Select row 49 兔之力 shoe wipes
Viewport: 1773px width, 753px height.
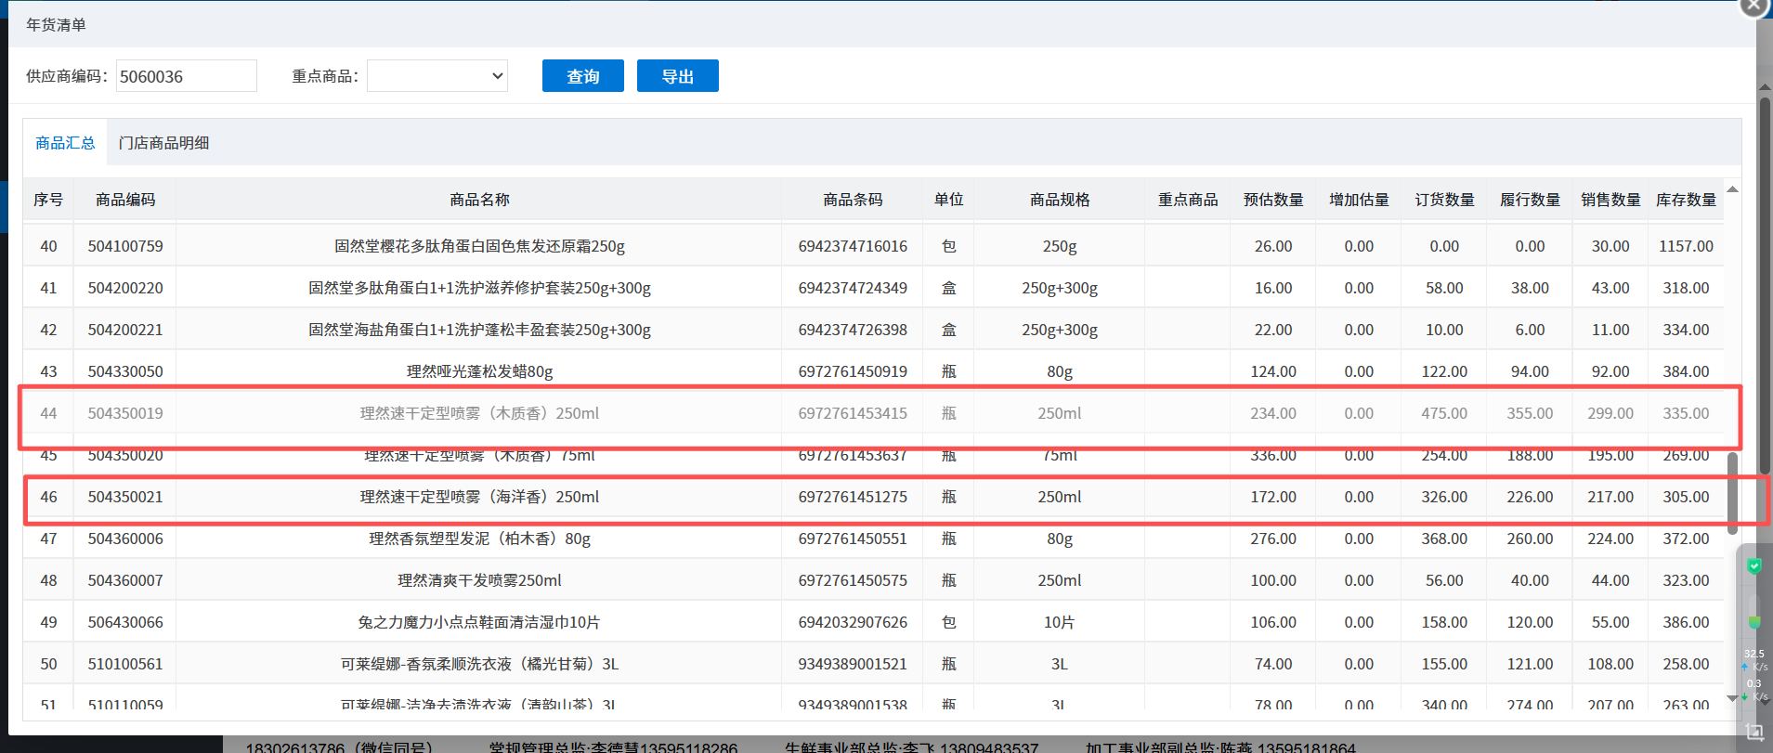click(x=479, y=622)
